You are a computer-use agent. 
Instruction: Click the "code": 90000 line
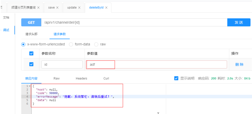[48, 93]
